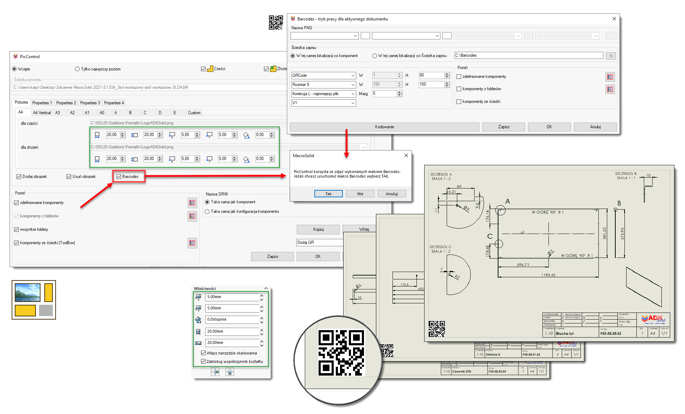This screenshot has height=414, width=685.
Task: Open list for PicControl 'zdefiniowane komponenty'
Action: (x=192, y=203)
